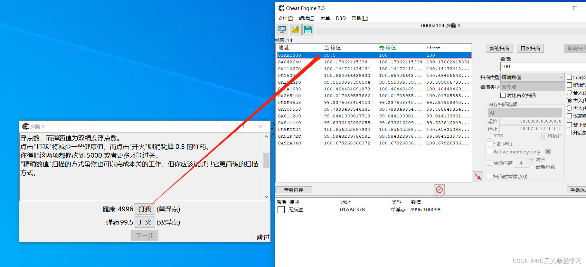Image resolution: width=586 pixels, height=267 pixels.
Task: Open the 编辑(E) menu
Action: coord(307,18)
